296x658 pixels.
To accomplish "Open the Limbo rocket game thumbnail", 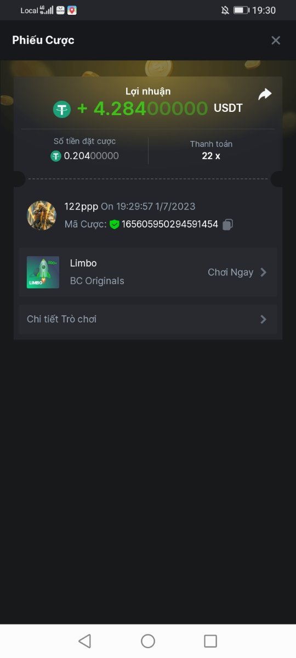I will point(43,273).
